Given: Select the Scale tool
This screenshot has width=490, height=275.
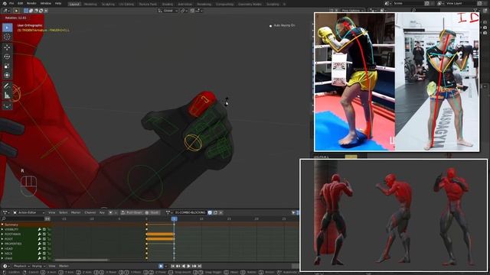Looking at the screenshot, I should [7, 66].
